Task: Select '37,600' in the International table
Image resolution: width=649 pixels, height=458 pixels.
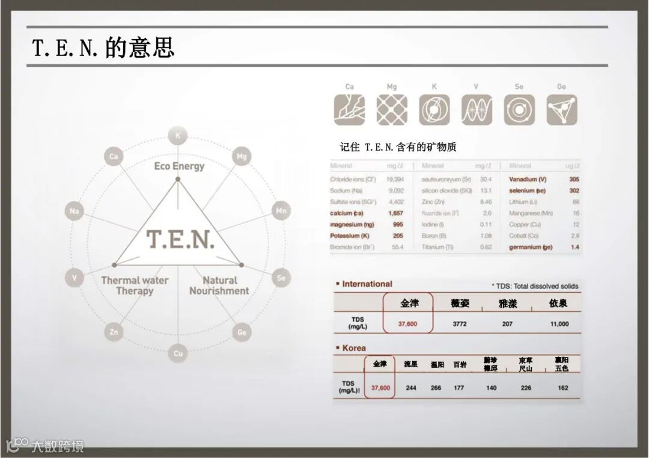Action: 407,324
